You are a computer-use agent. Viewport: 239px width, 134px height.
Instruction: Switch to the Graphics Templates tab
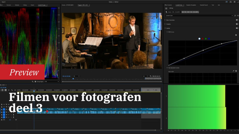(x=191, y=5)
